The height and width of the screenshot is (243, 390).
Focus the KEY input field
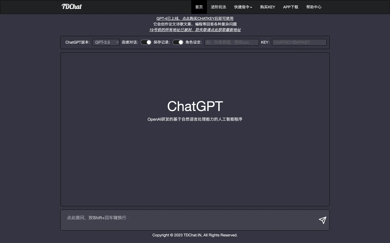(299, 42)
